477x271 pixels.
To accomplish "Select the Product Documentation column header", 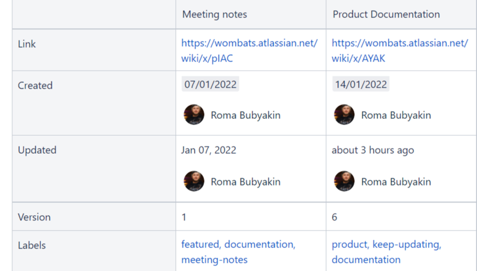I will pyautogui.click(x=386, y=14).
